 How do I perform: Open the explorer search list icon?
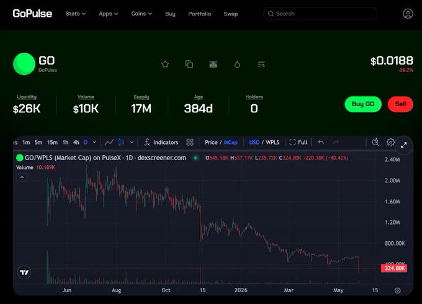pos(261,65)
